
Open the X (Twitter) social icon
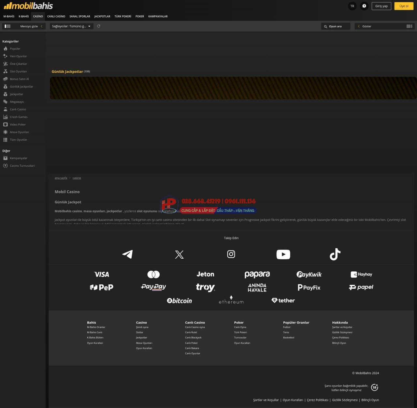pyautogui.click(x=179, y=254)
